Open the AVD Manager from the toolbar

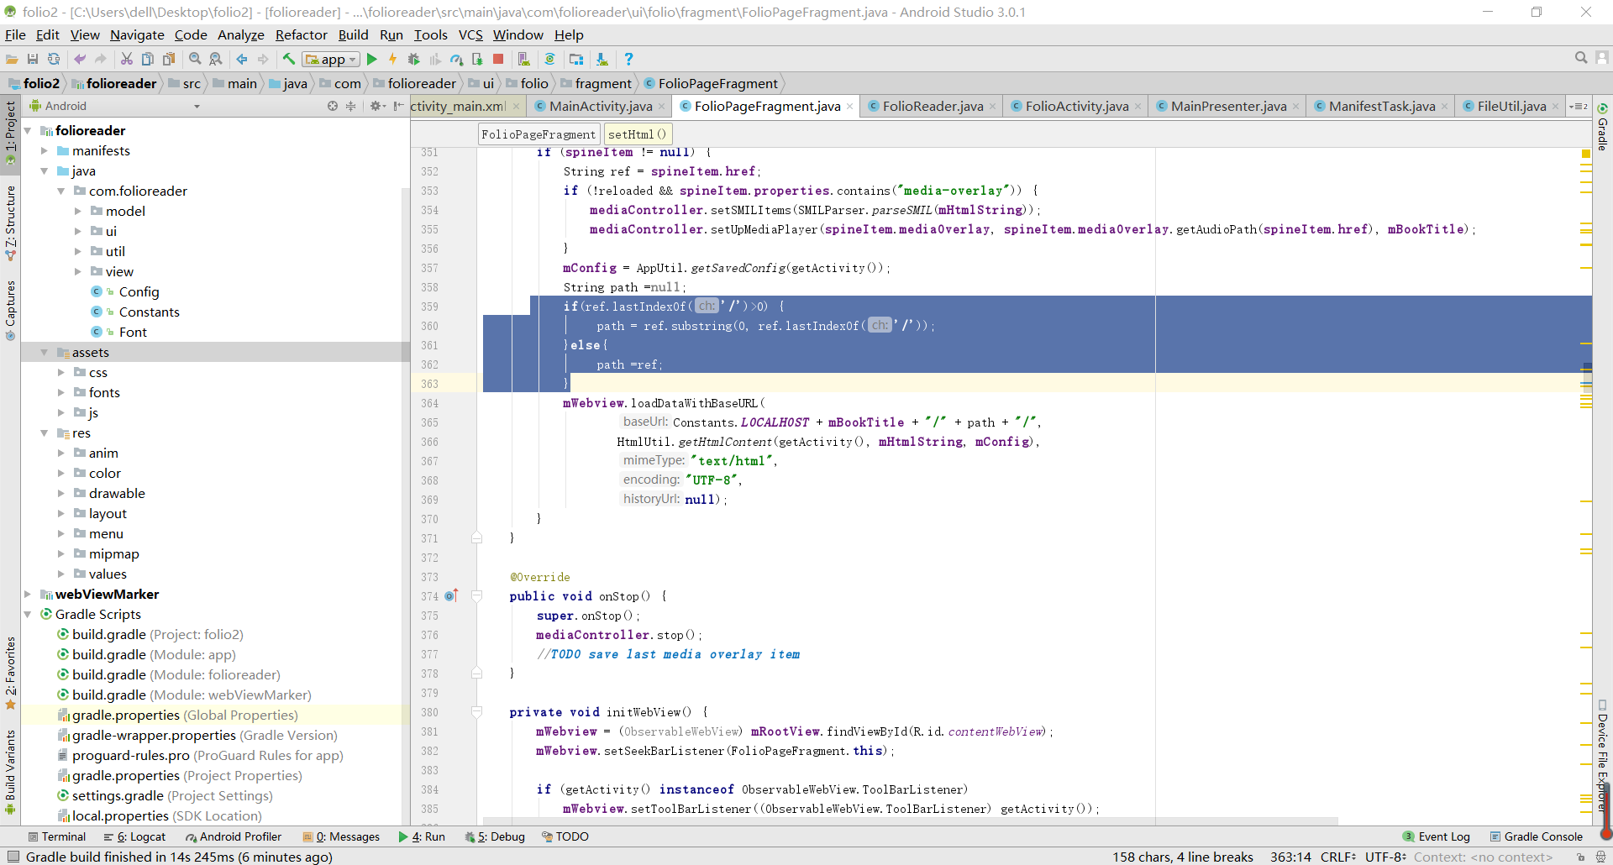tap(523, 59)
